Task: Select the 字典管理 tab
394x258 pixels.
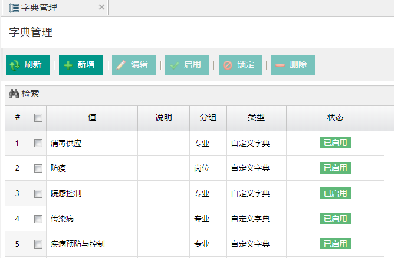Action: (x=38, y=8)
